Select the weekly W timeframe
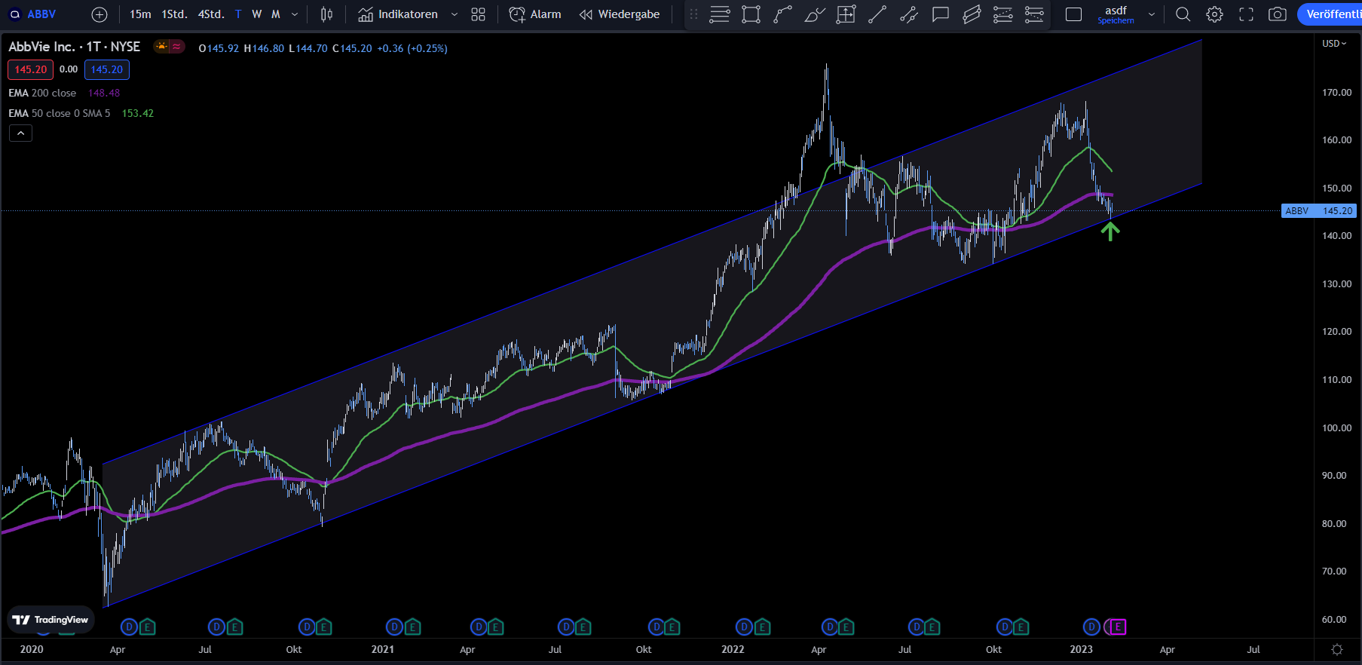The width and height of the screenshot is (1362, 665). coord(257,14)
